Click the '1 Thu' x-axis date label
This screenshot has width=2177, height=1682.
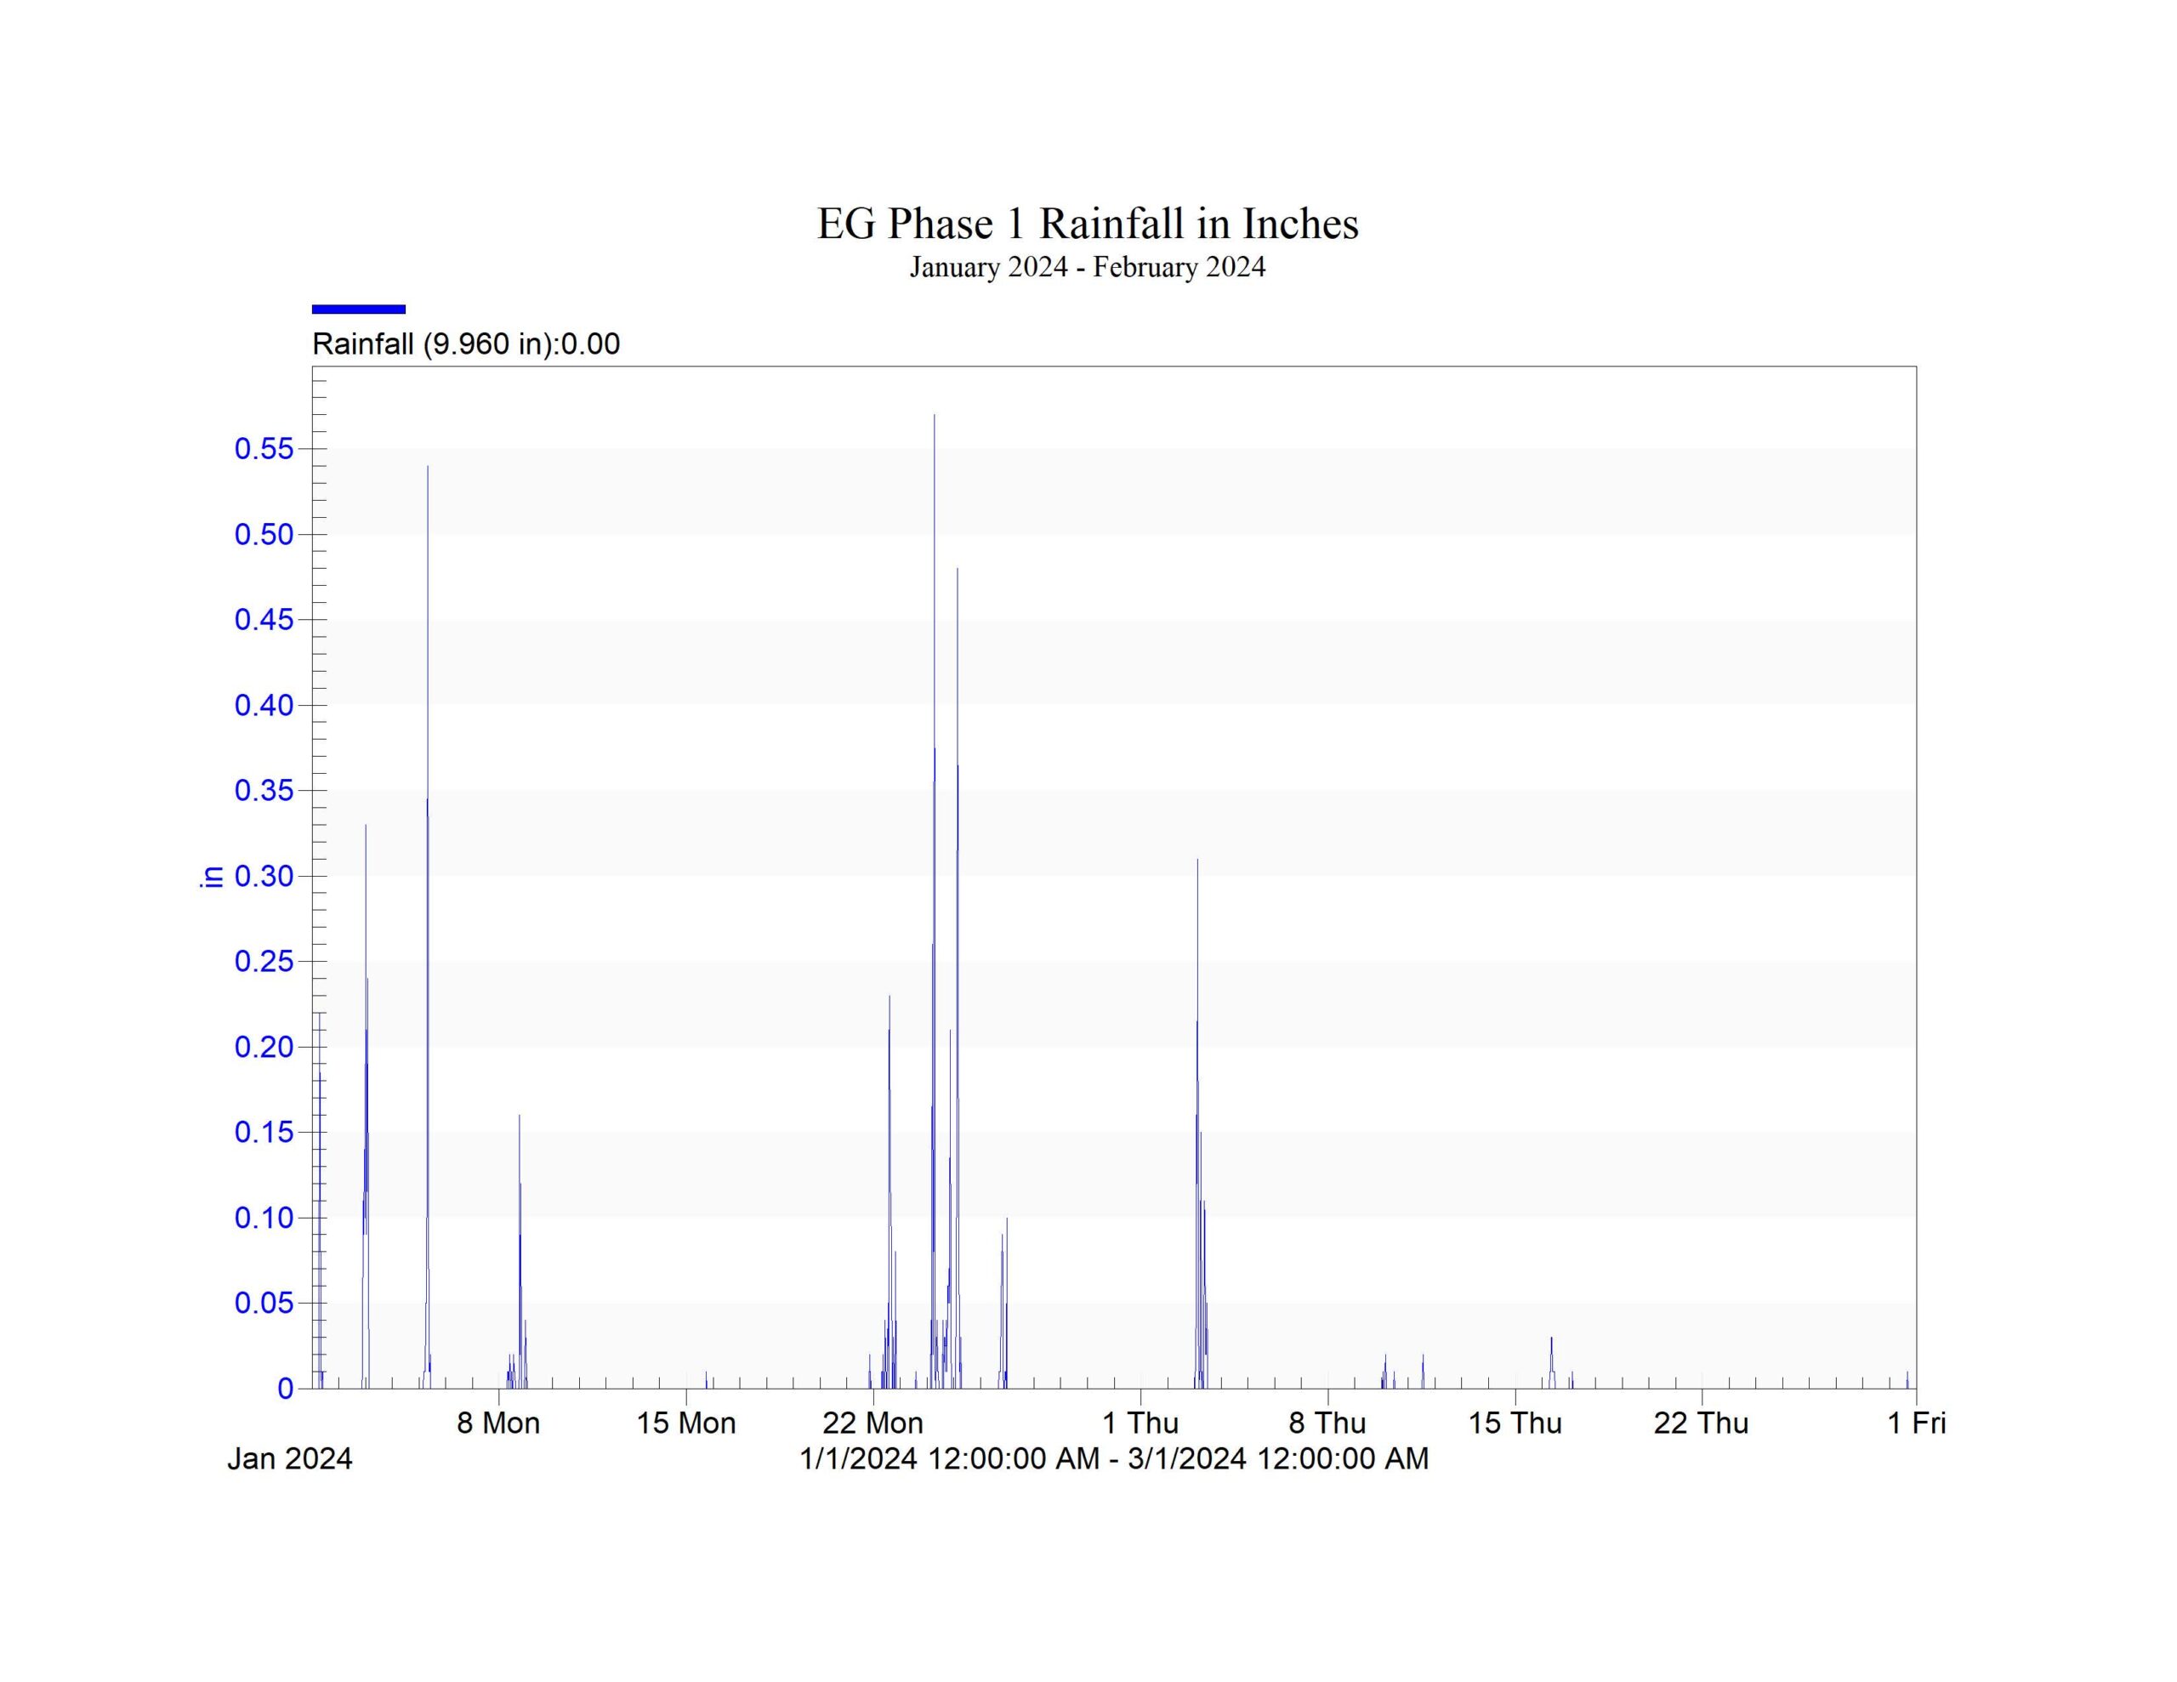click(x=1140, y=1423)
